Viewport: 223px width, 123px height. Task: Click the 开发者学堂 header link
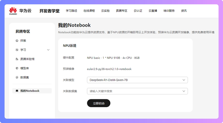pyautogui.click(x=50, y=11)
